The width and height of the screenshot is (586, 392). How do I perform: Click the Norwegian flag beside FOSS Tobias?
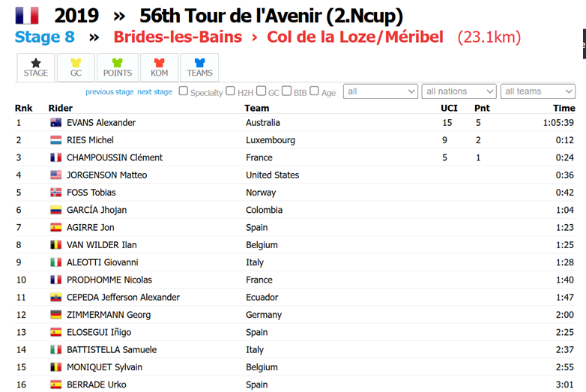click(55, 193)
